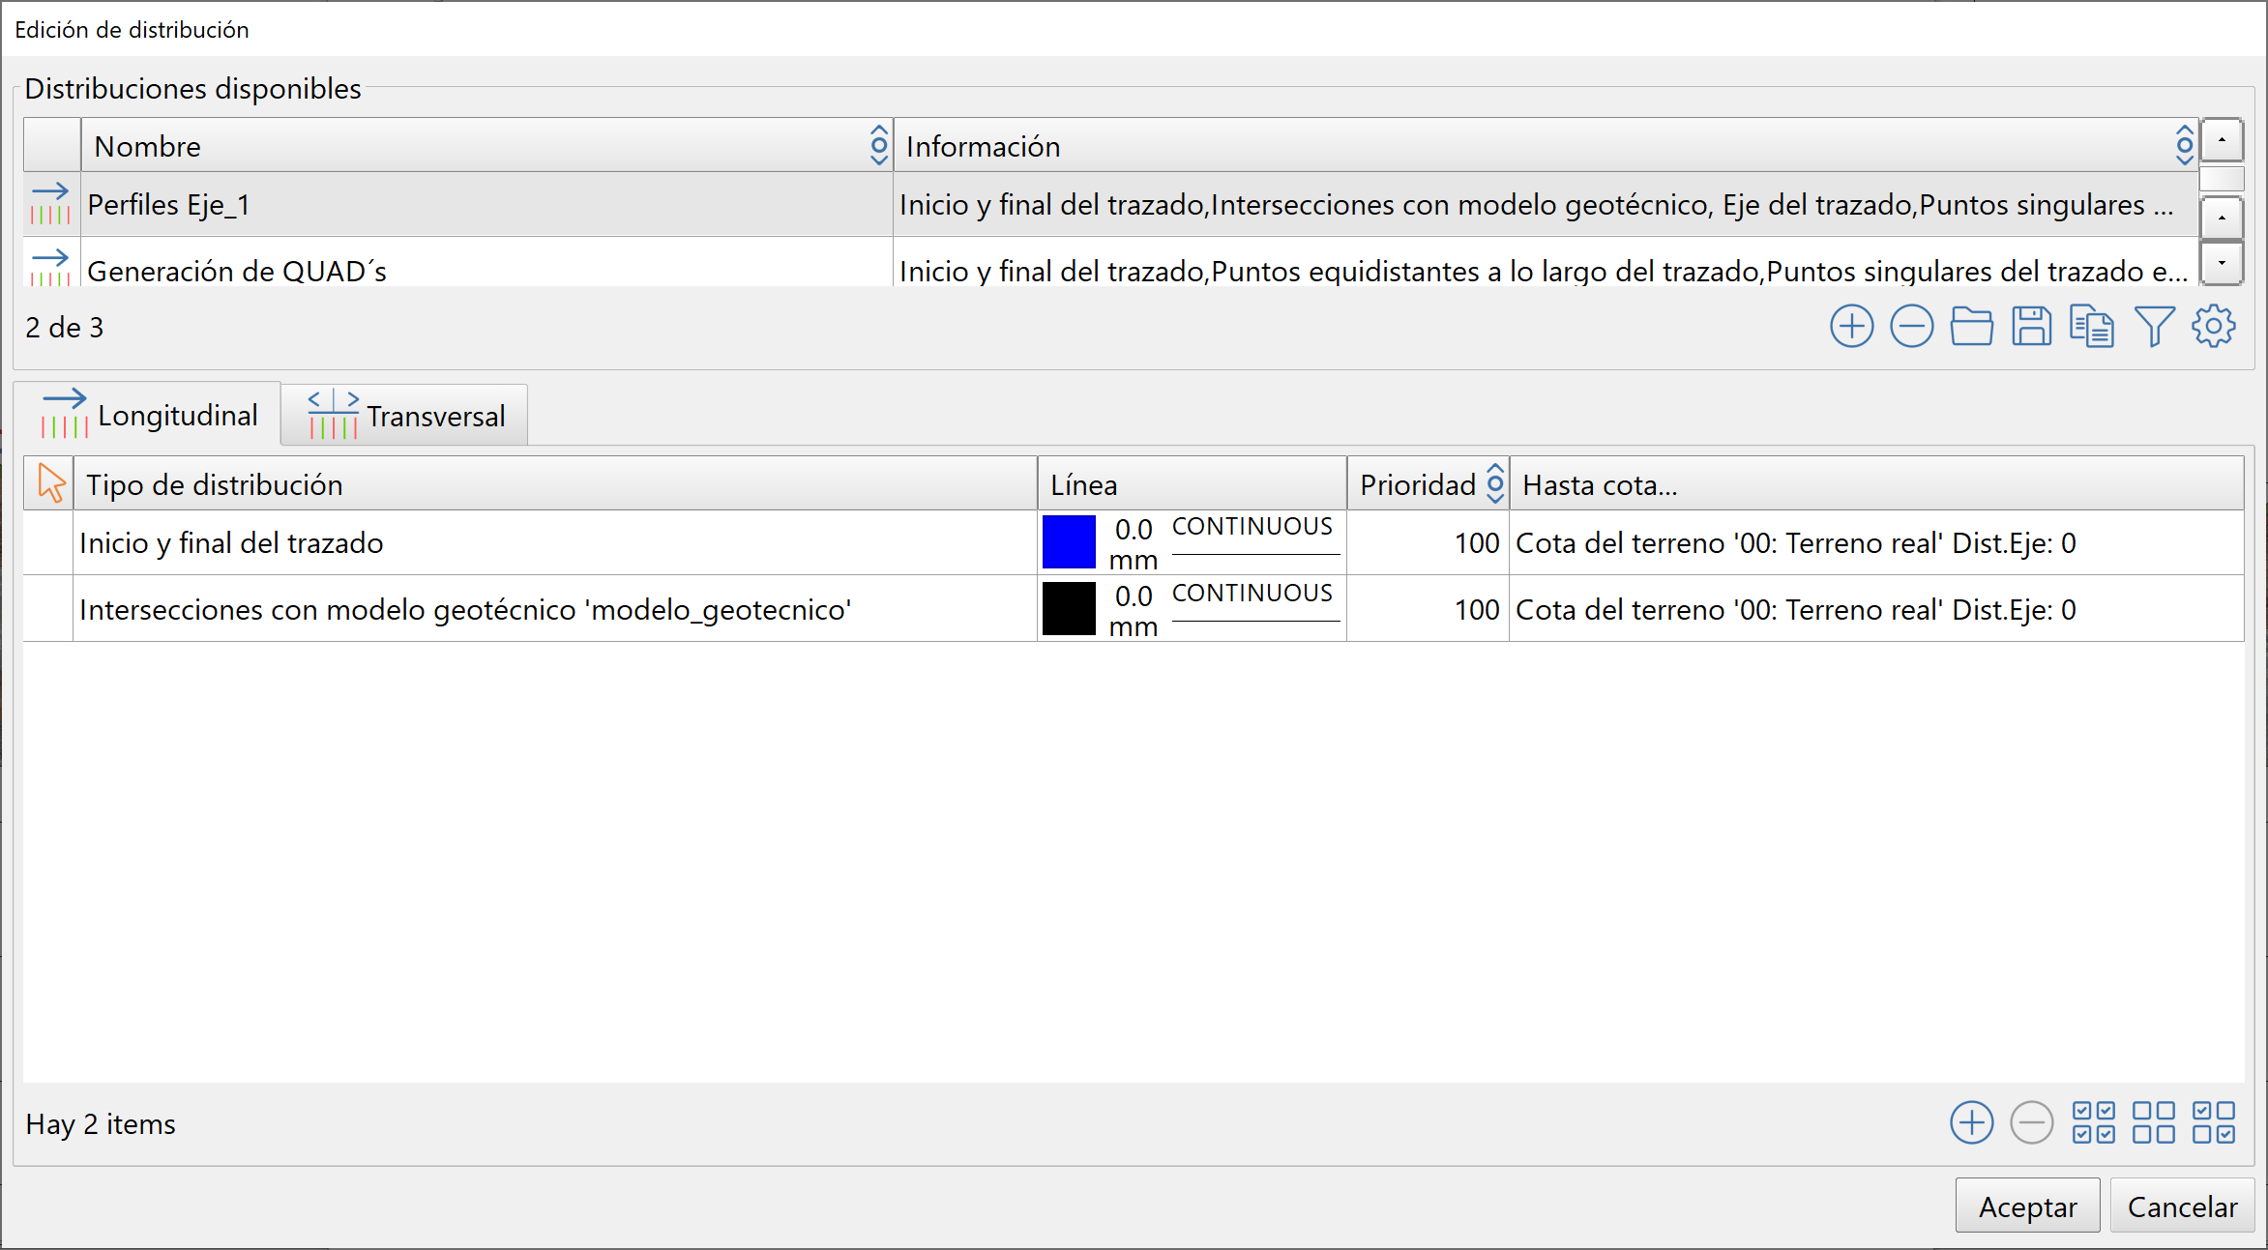This screenshot has height=1250, width=2268.
Task: Switch to the Transversal tab
Action: (405, 416)
